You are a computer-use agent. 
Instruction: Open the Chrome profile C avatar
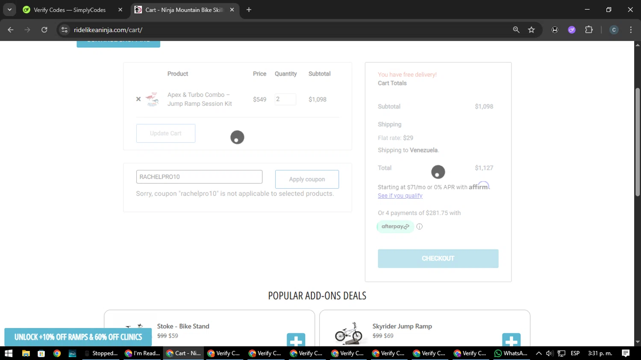point(614,30)
